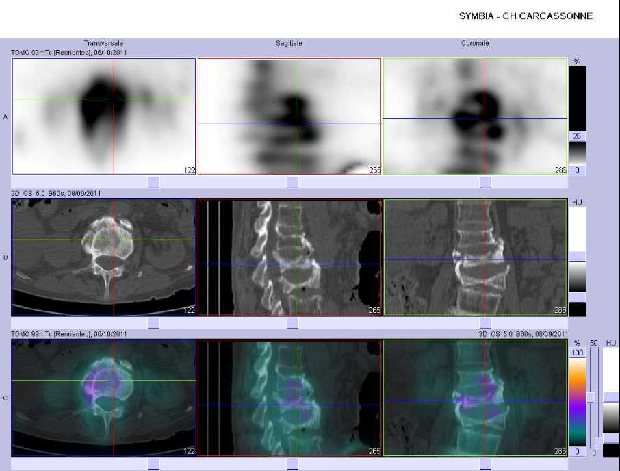
Task: Click the row C fused transversal slice slider thumb
Action: 153,464
